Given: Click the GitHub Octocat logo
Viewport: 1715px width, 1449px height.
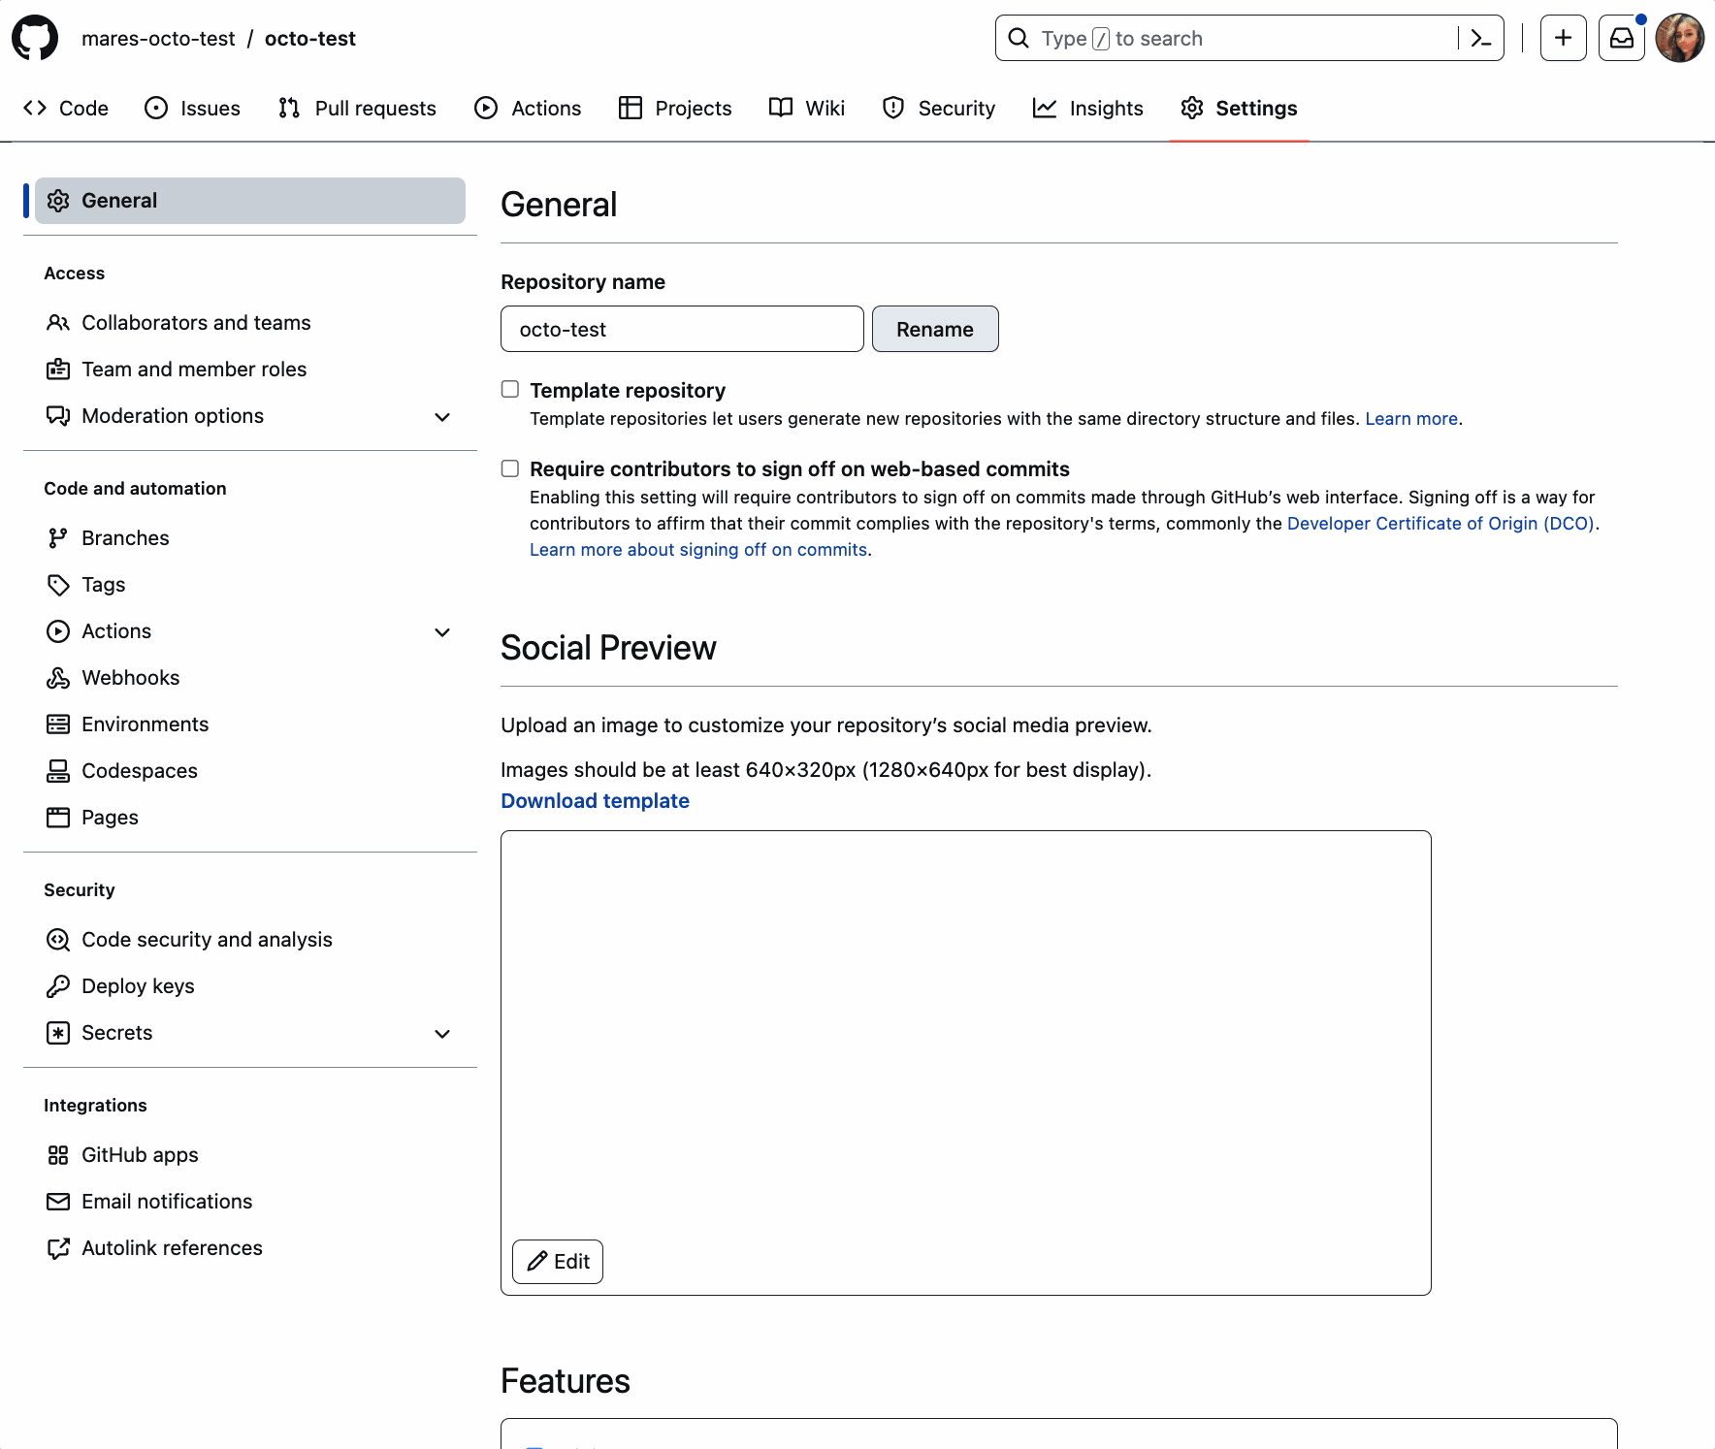Looking at the screenshot, I should point(35,39).
